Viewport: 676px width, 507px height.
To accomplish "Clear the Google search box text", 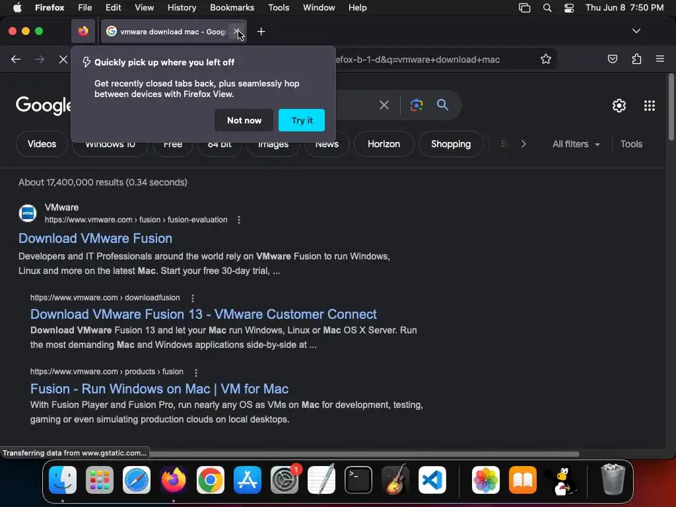I will coord(384,105).
